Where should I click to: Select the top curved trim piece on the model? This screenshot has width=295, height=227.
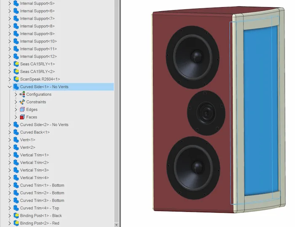(262, 21)
